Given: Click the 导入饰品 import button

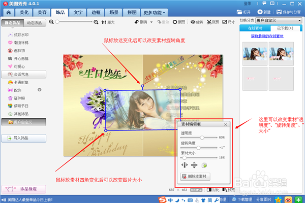Looking at the screenshot, I should coord(24,138).
